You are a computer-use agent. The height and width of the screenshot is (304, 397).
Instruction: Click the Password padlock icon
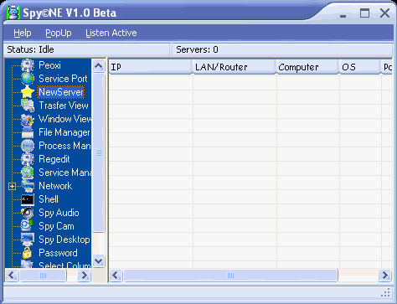[x=28, y=253]
